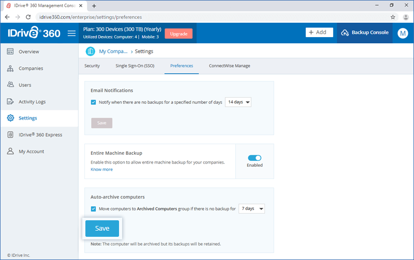Click the Know more link
This screenshot has height=260, width=414.
coord(101,169)
